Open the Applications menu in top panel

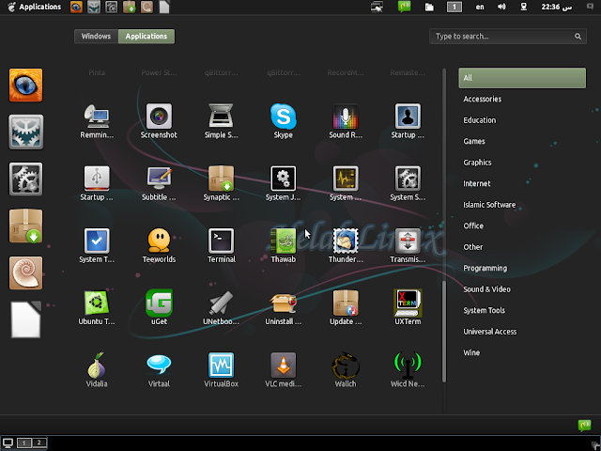[x=34, y=7]
